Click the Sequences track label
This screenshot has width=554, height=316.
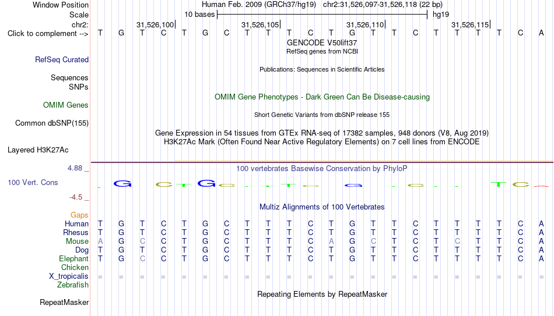[x=69, y=77]
